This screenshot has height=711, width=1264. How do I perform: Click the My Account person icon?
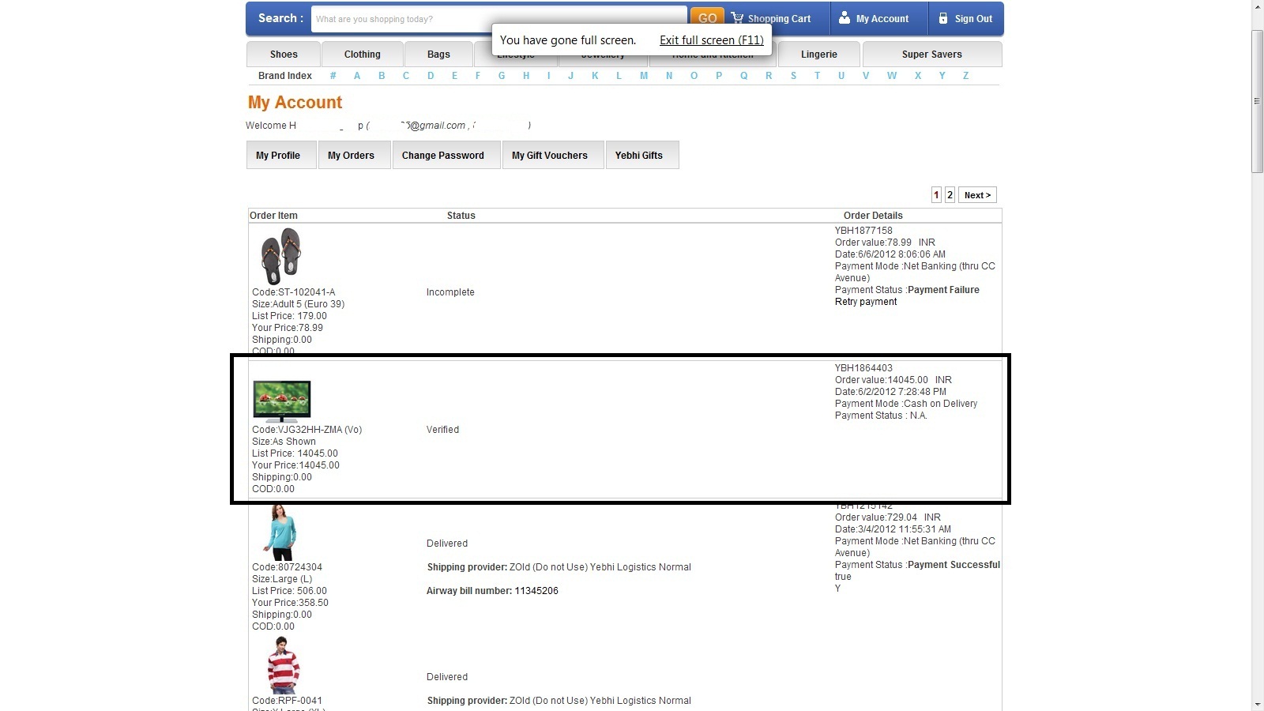[845, 18]
